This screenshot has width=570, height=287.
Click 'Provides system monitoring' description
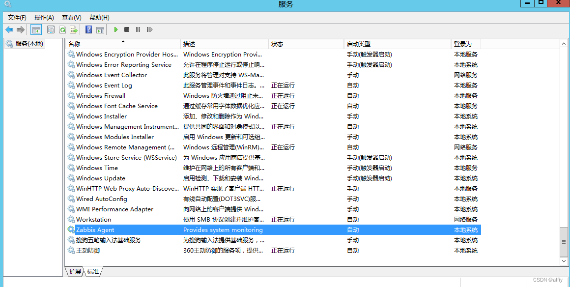(223, 230)
